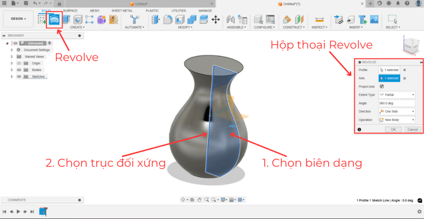
Task: Switch to the Surface tab
Action: coord(70,10)
